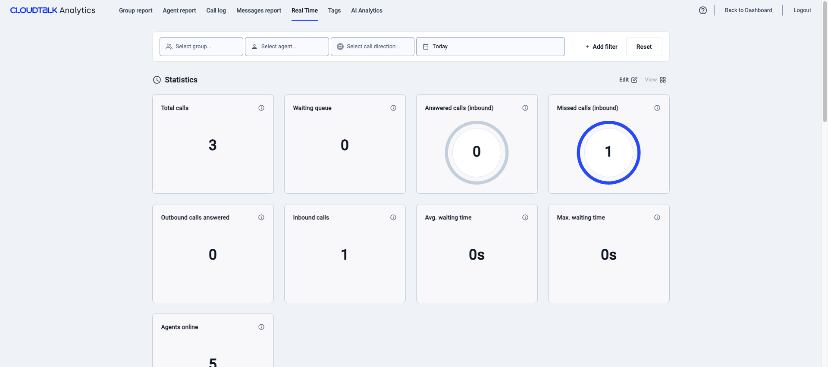Expand Select call direction dropdown

click(x=372, y=47)
